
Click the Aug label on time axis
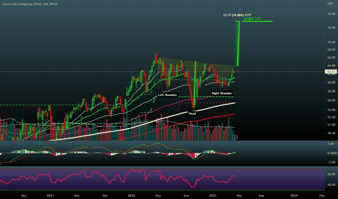click(x=261, y=195)
